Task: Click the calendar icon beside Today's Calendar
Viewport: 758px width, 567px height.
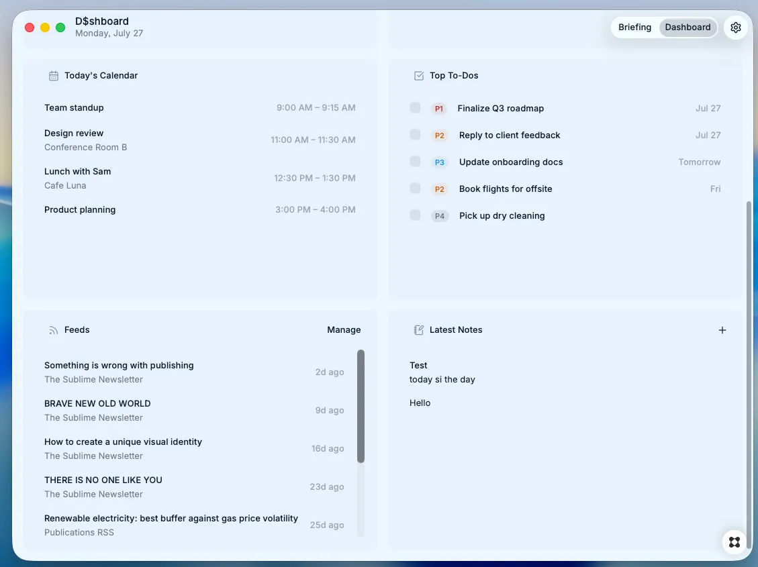Action: 54,76
